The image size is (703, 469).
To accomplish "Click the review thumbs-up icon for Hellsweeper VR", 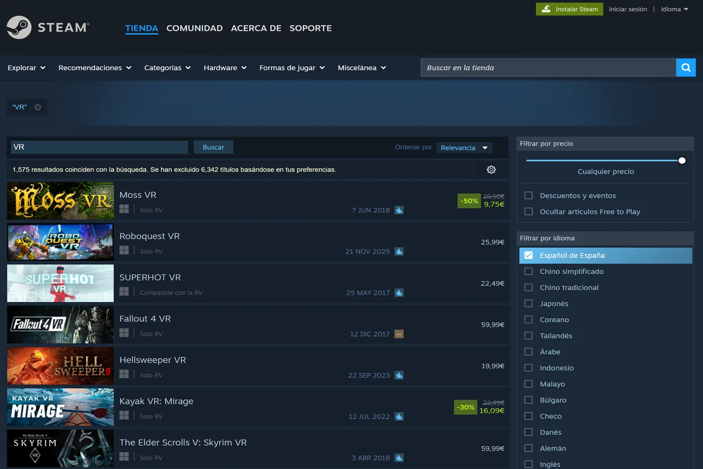I will coord(399,375).
